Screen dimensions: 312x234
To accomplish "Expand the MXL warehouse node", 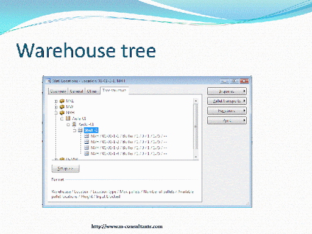I will pos(56,101).
